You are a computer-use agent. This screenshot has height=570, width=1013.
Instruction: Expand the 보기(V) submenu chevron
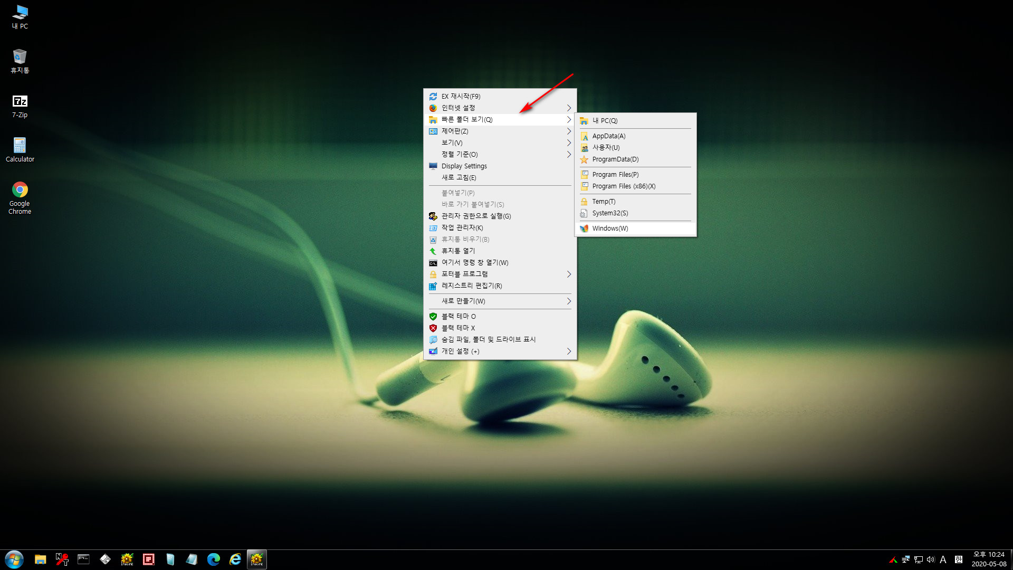[x=569, y=143]
